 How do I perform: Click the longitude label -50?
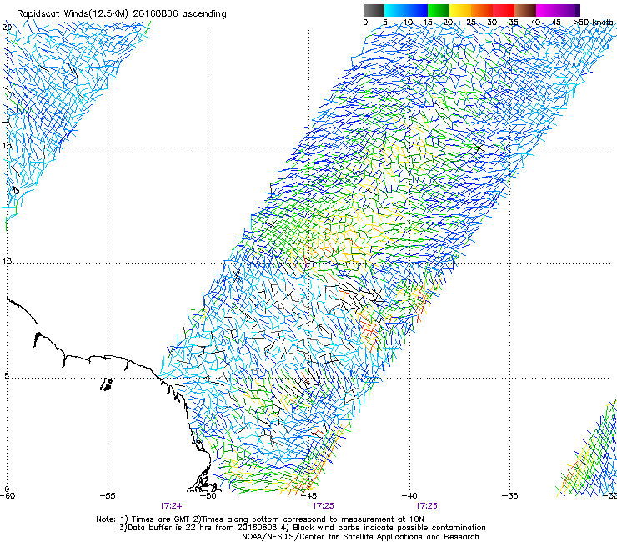(x=208, y=496)
